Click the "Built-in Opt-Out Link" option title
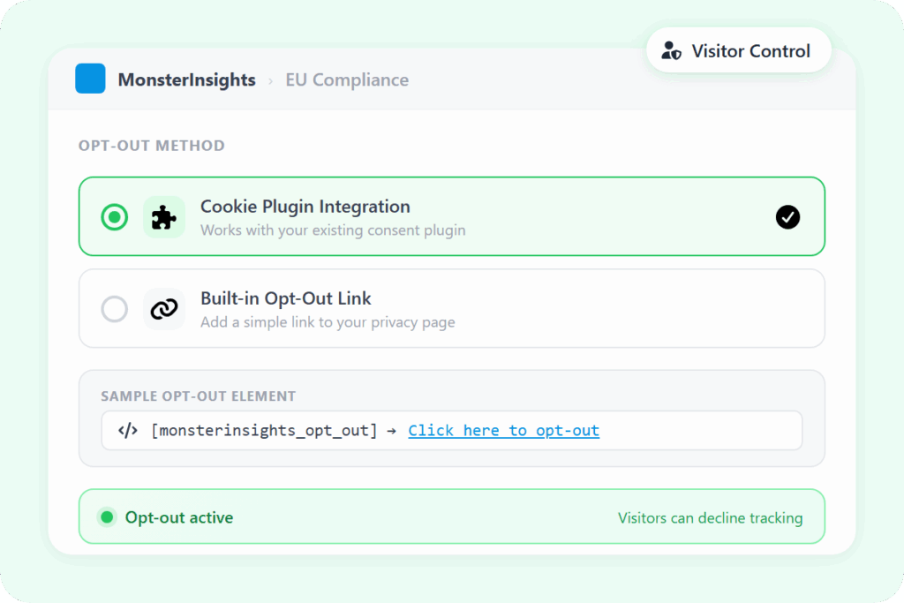 (286, 298)
